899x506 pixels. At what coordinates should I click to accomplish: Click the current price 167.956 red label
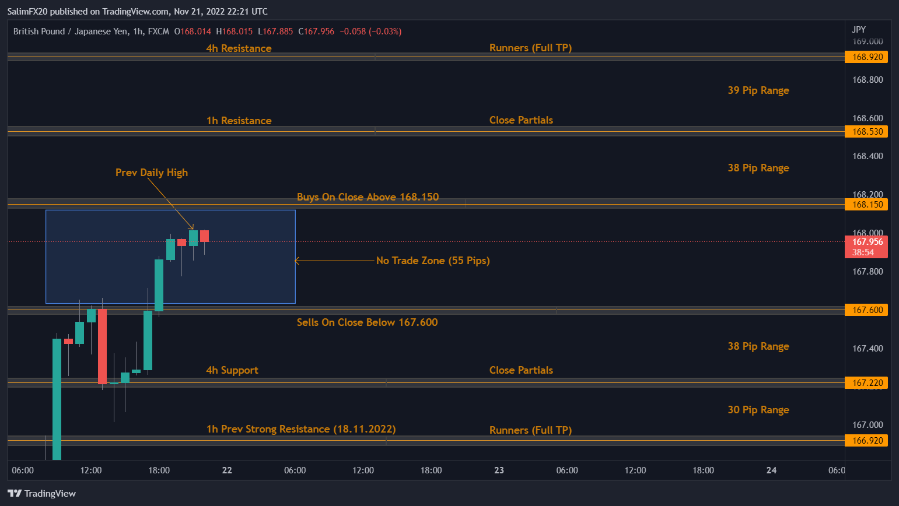tap(866, 243)
